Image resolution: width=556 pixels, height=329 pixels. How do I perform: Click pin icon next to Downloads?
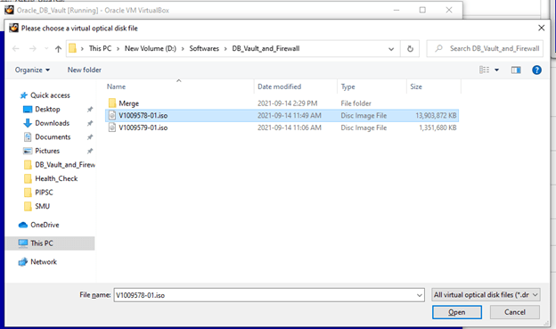point(90,123)
